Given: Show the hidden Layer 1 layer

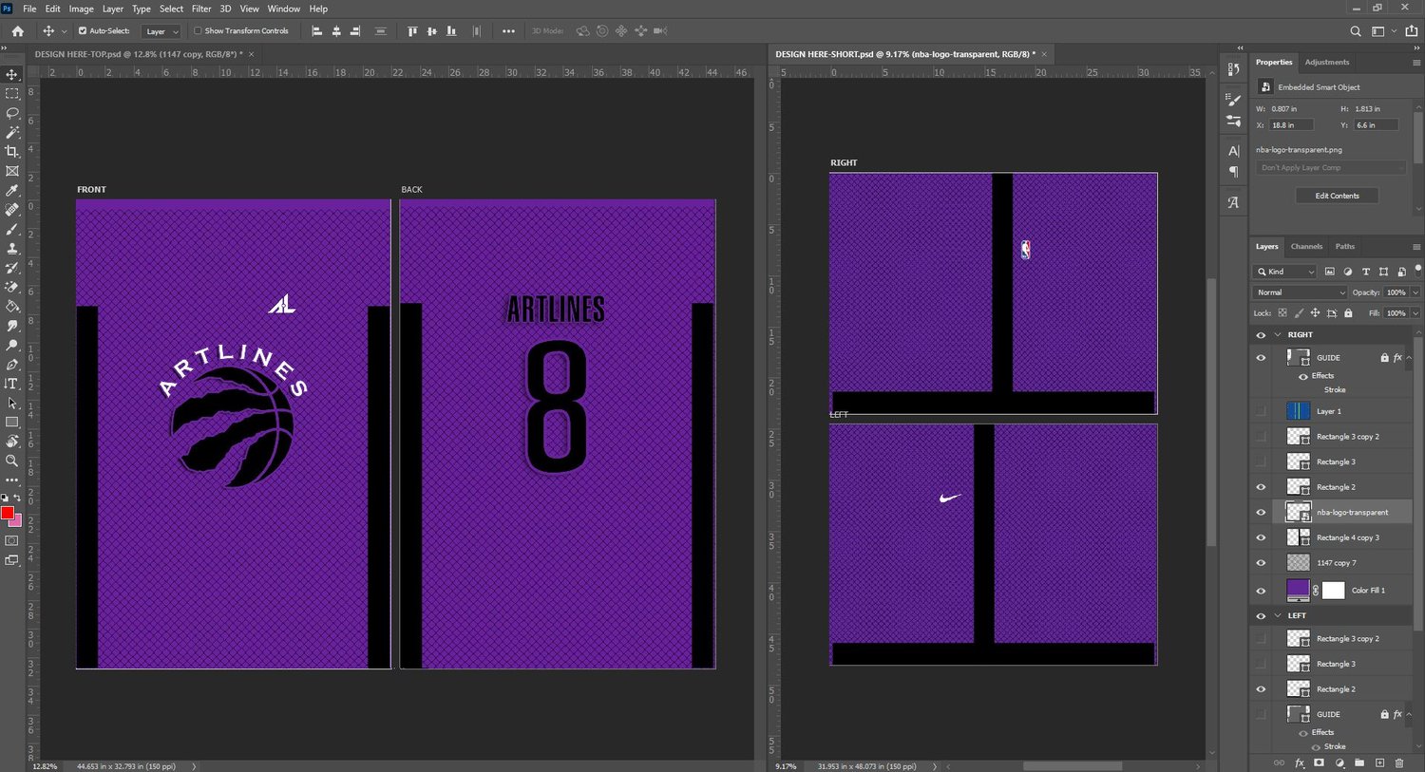Looking at the screenshot, I should pos(1261,411).
